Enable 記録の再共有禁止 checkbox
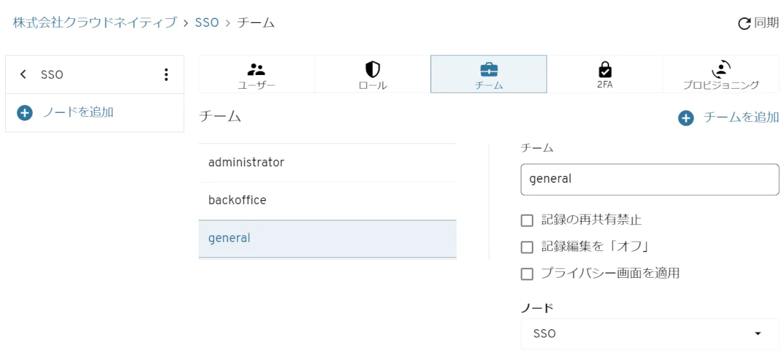 point(527,220)
